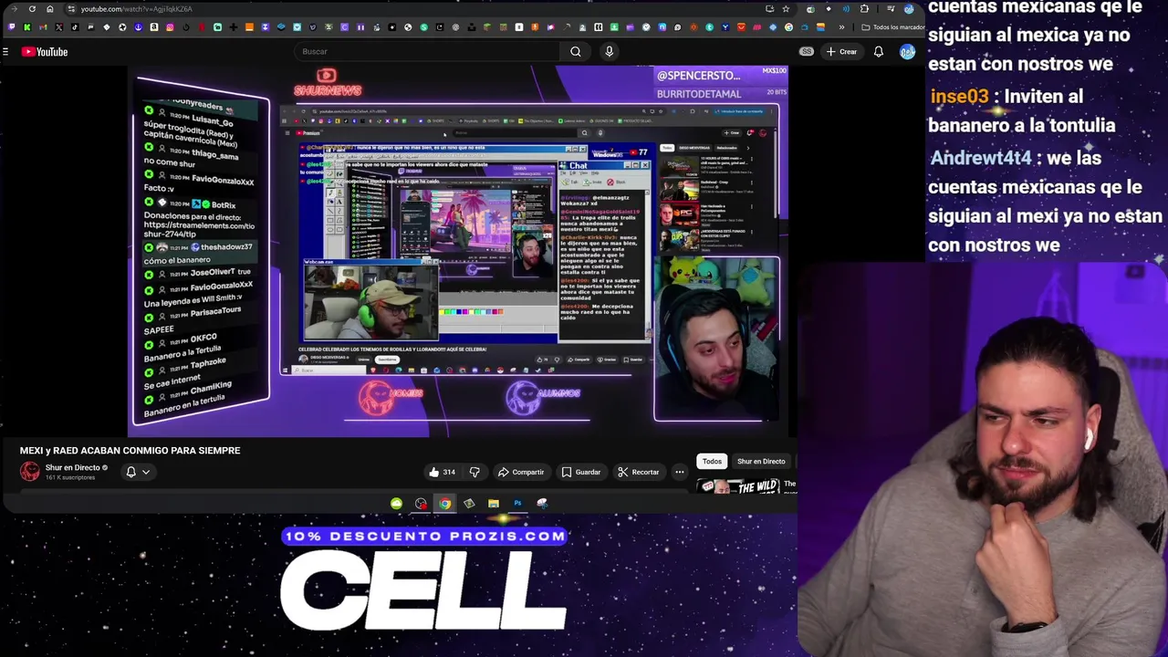Open the Instagram bookmark icon
Screen dimensions: 1168x657
click(170, 27)
